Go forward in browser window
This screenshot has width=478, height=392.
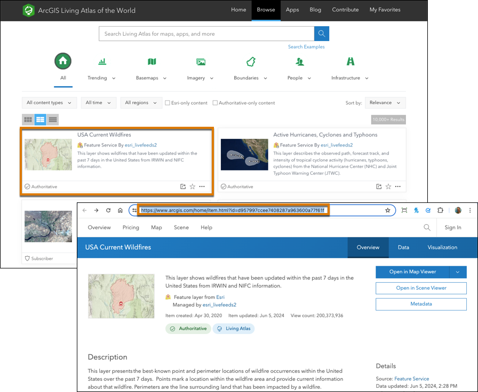tap(97, 210)
